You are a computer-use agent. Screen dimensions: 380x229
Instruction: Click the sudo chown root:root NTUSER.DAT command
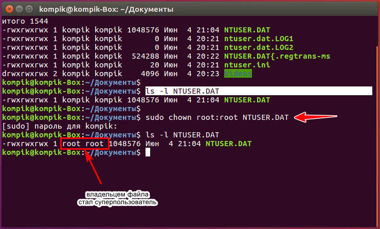click(217, 117)
